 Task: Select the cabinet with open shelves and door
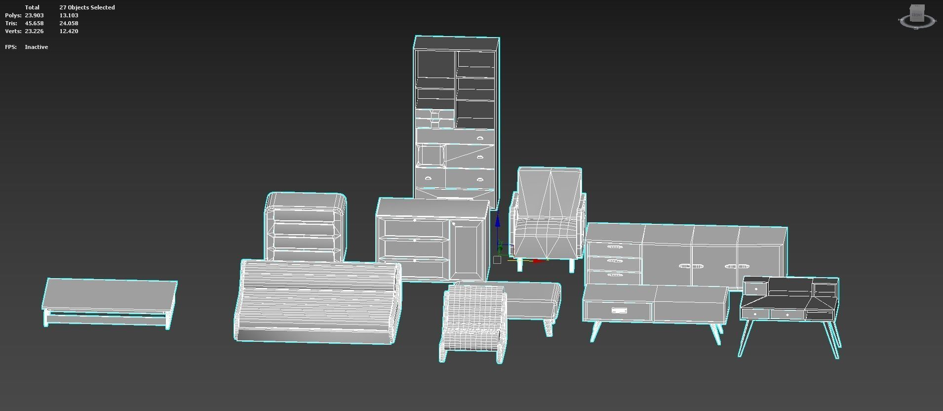point(432,240)
